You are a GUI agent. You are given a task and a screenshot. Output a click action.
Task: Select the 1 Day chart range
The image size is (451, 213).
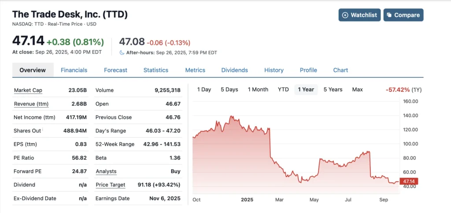[x=204, y=90]
